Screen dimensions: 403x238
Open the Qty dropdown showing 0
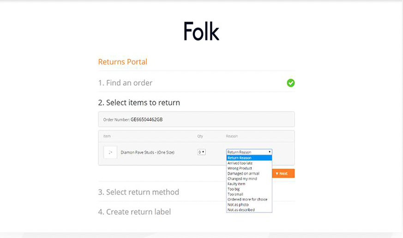201,152
